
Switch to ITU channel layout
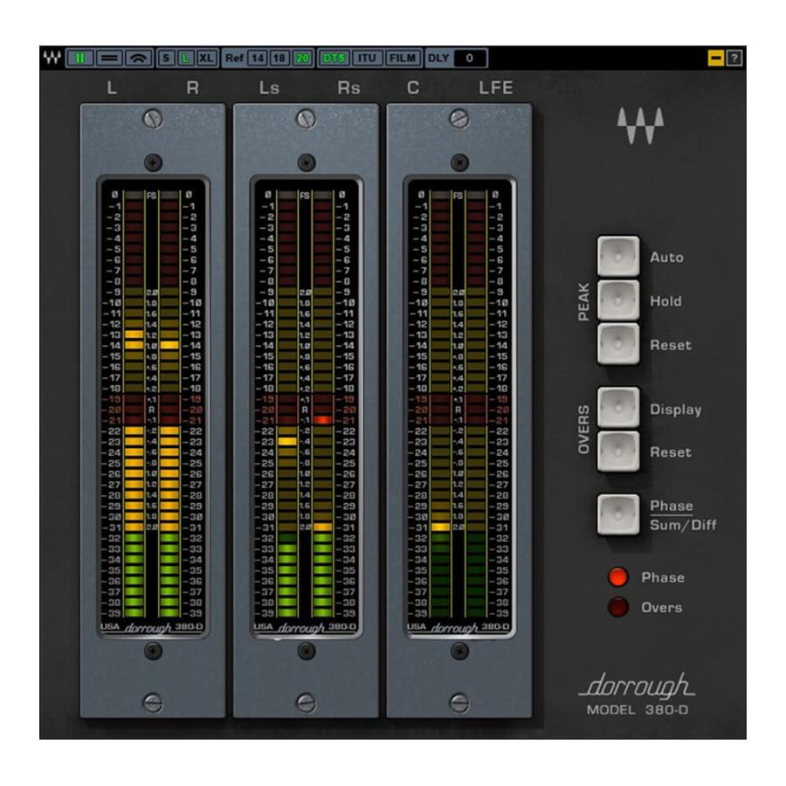[367, 59]
